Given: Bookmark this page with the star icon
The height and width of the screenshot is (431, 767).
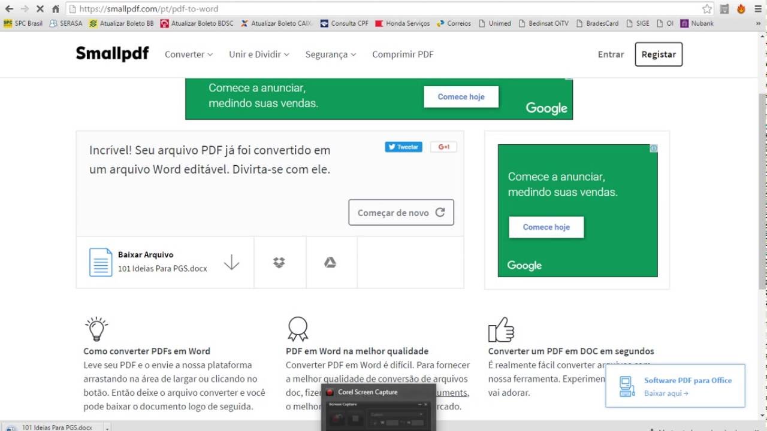Looking at the screenshot, I should pyautogui.click(x=707, y=9).
